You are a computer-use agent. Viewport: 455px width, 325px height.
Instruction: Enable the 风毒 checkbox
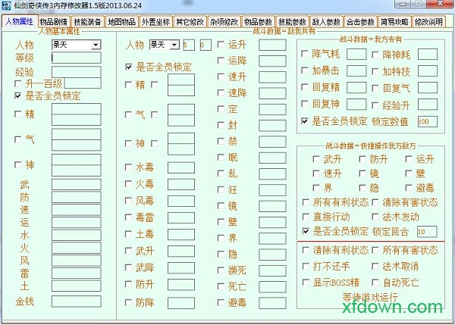128,201
